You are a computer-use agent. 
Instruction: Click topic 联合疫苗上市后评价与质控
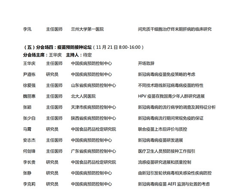tap(163, 129)
